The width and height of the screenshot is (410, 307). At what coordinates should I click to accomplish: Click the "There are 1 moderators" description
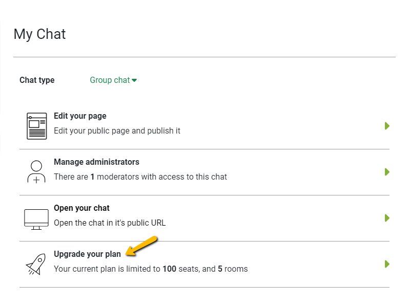pyautogui.click(x=140, y=177)
